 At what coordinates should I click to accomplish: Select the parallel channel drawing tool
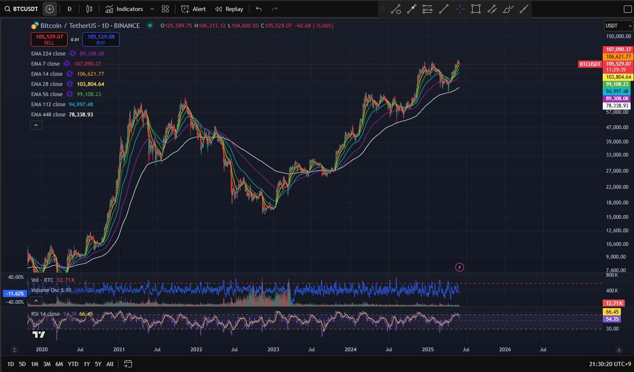(x=492, y=9)
